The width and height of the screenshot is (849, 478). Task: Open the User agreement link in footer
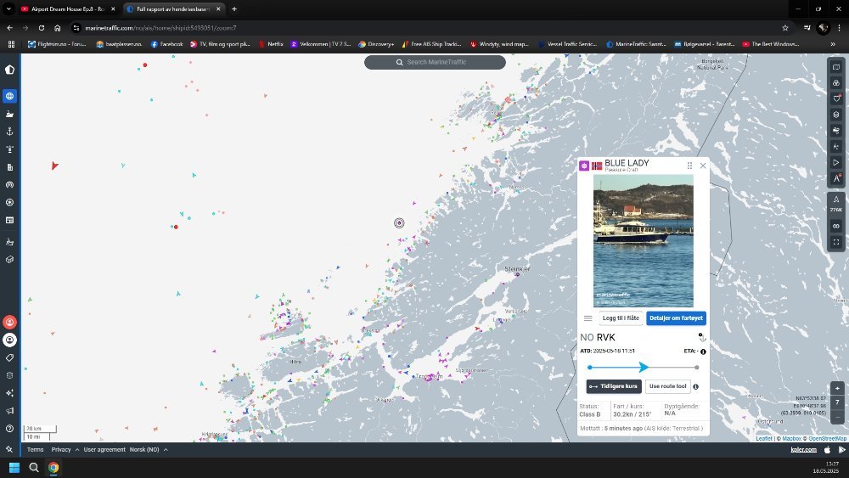104,449
